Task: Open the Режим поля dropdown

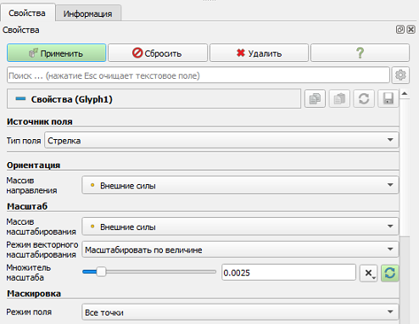Action: [240, 312]
